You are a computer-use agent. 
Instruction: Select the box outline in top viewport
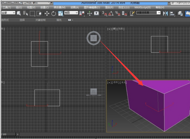40,54
